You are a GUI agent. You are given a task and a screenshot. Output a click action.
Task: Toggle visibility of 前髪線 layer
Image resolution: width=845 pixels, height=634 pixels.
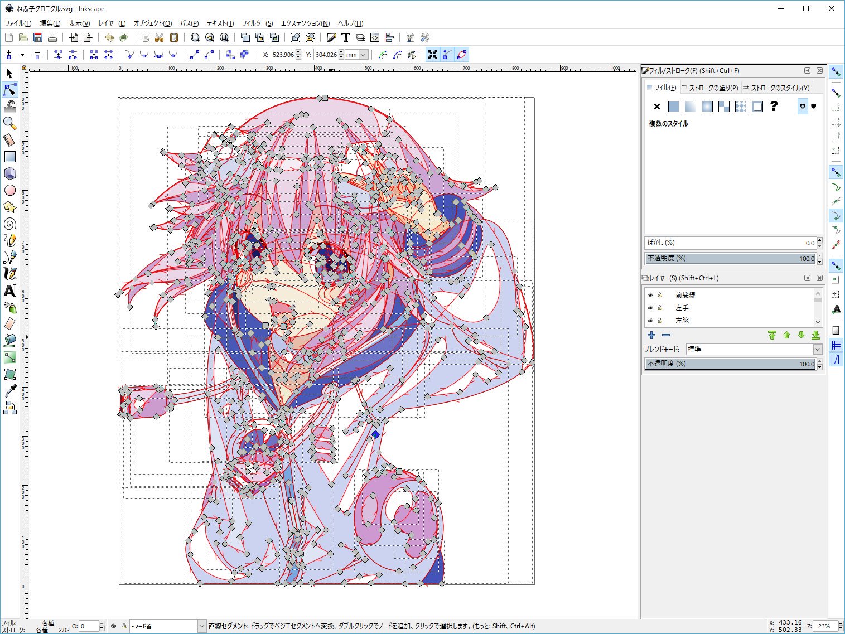coord(650,295)
